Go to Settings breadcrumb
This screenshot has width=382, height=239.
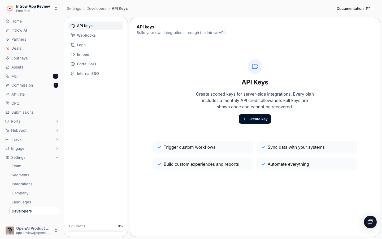74,8
